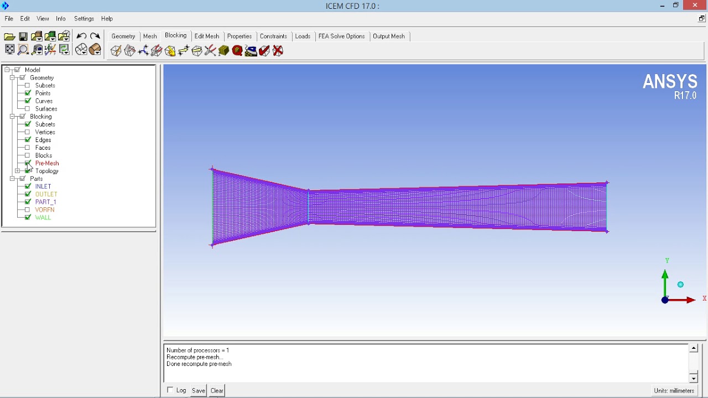Collapse the Parts tree node
This screenshot has height=398, width=708.
coord(12,179)
